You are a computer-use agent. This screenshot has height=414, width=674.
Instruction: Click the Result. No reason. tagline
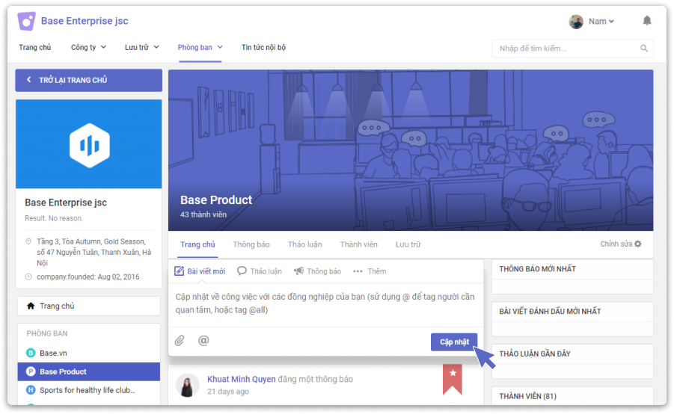click(54, 218)
